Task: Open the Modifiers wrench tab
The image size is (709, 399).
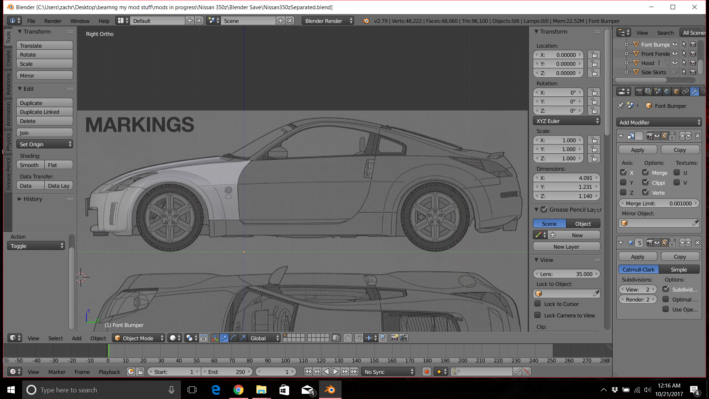Action: 695,91
